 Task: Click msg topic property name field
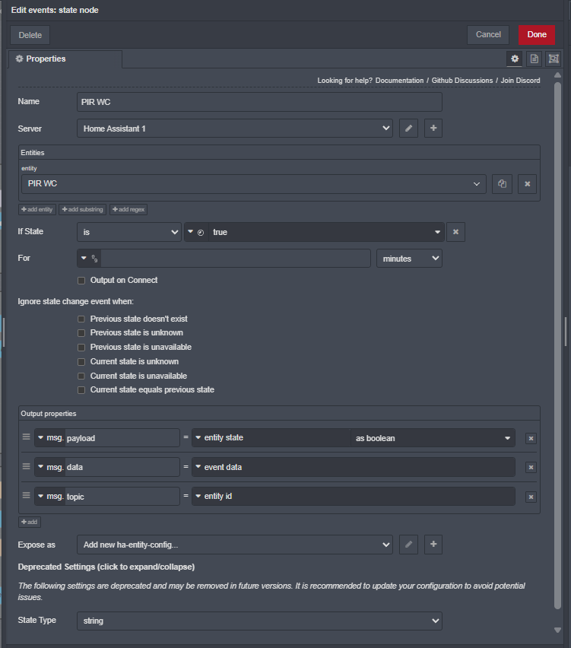coord(122,497)
